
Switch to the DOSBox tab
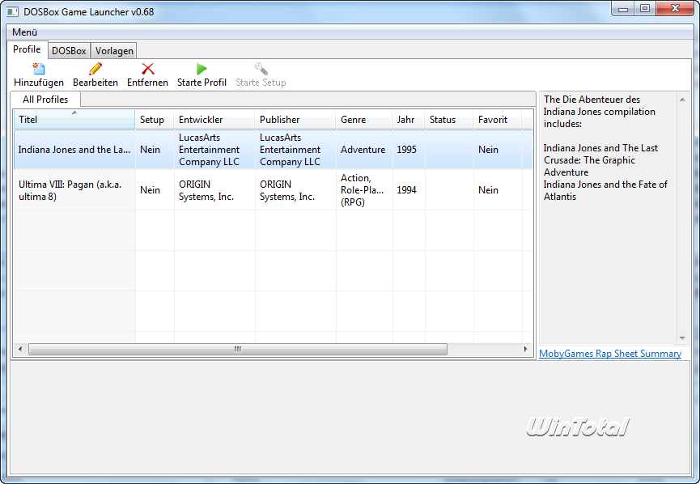(x=69, y=51)
